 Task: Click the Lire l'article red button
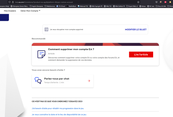[141, 55]
